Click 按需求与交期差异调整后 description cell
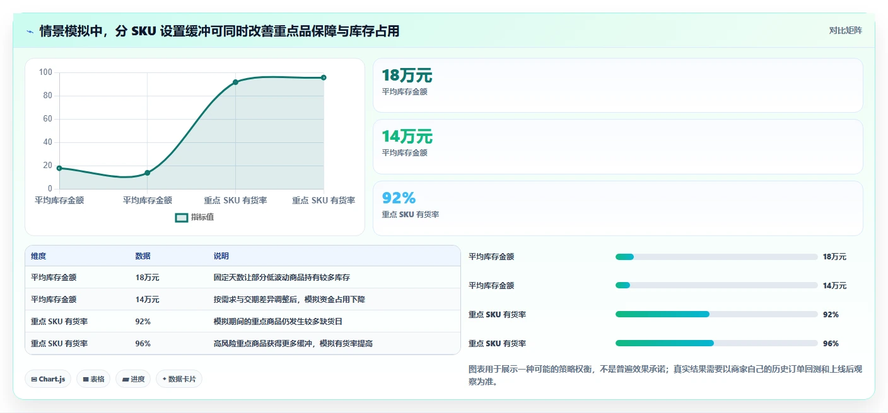The height and width of the screenshot is (413, 888). point(289,300)
